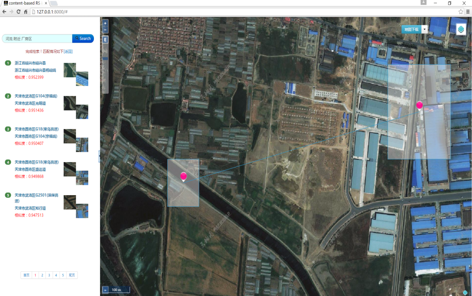Viewport: 472px width, 296px height.
Task: Click the map zoom out (−) button
Action: pyautogui.click(x=105, y=30)
